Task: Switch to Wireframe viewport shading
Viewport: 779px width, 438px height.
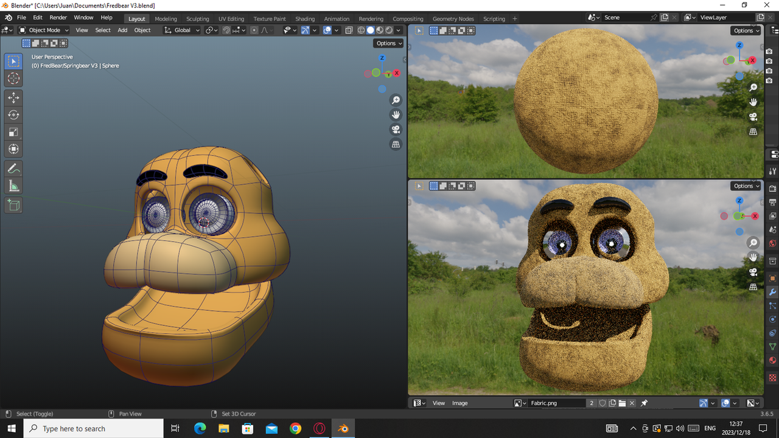Action: point(362,30)
